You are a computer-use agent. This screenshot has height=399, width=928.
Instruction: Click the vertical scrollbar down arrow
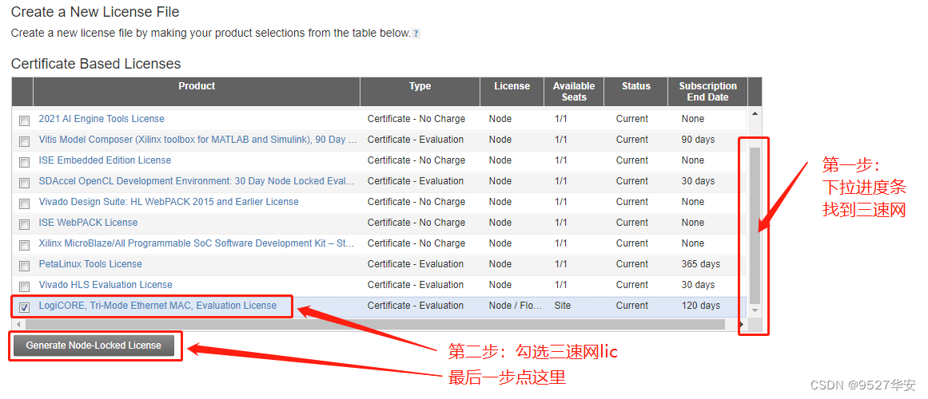click(755, 310)
